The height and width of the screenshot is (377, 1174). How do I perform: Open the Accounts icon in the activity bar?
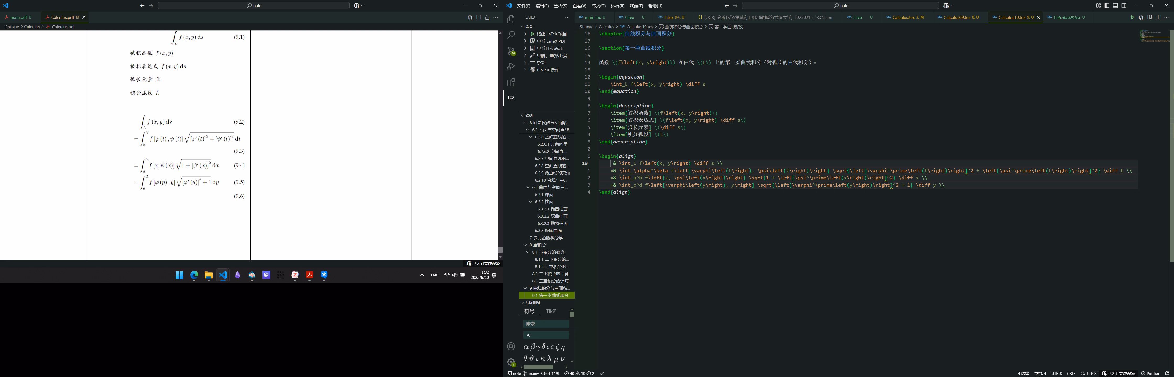pos(511,346)
